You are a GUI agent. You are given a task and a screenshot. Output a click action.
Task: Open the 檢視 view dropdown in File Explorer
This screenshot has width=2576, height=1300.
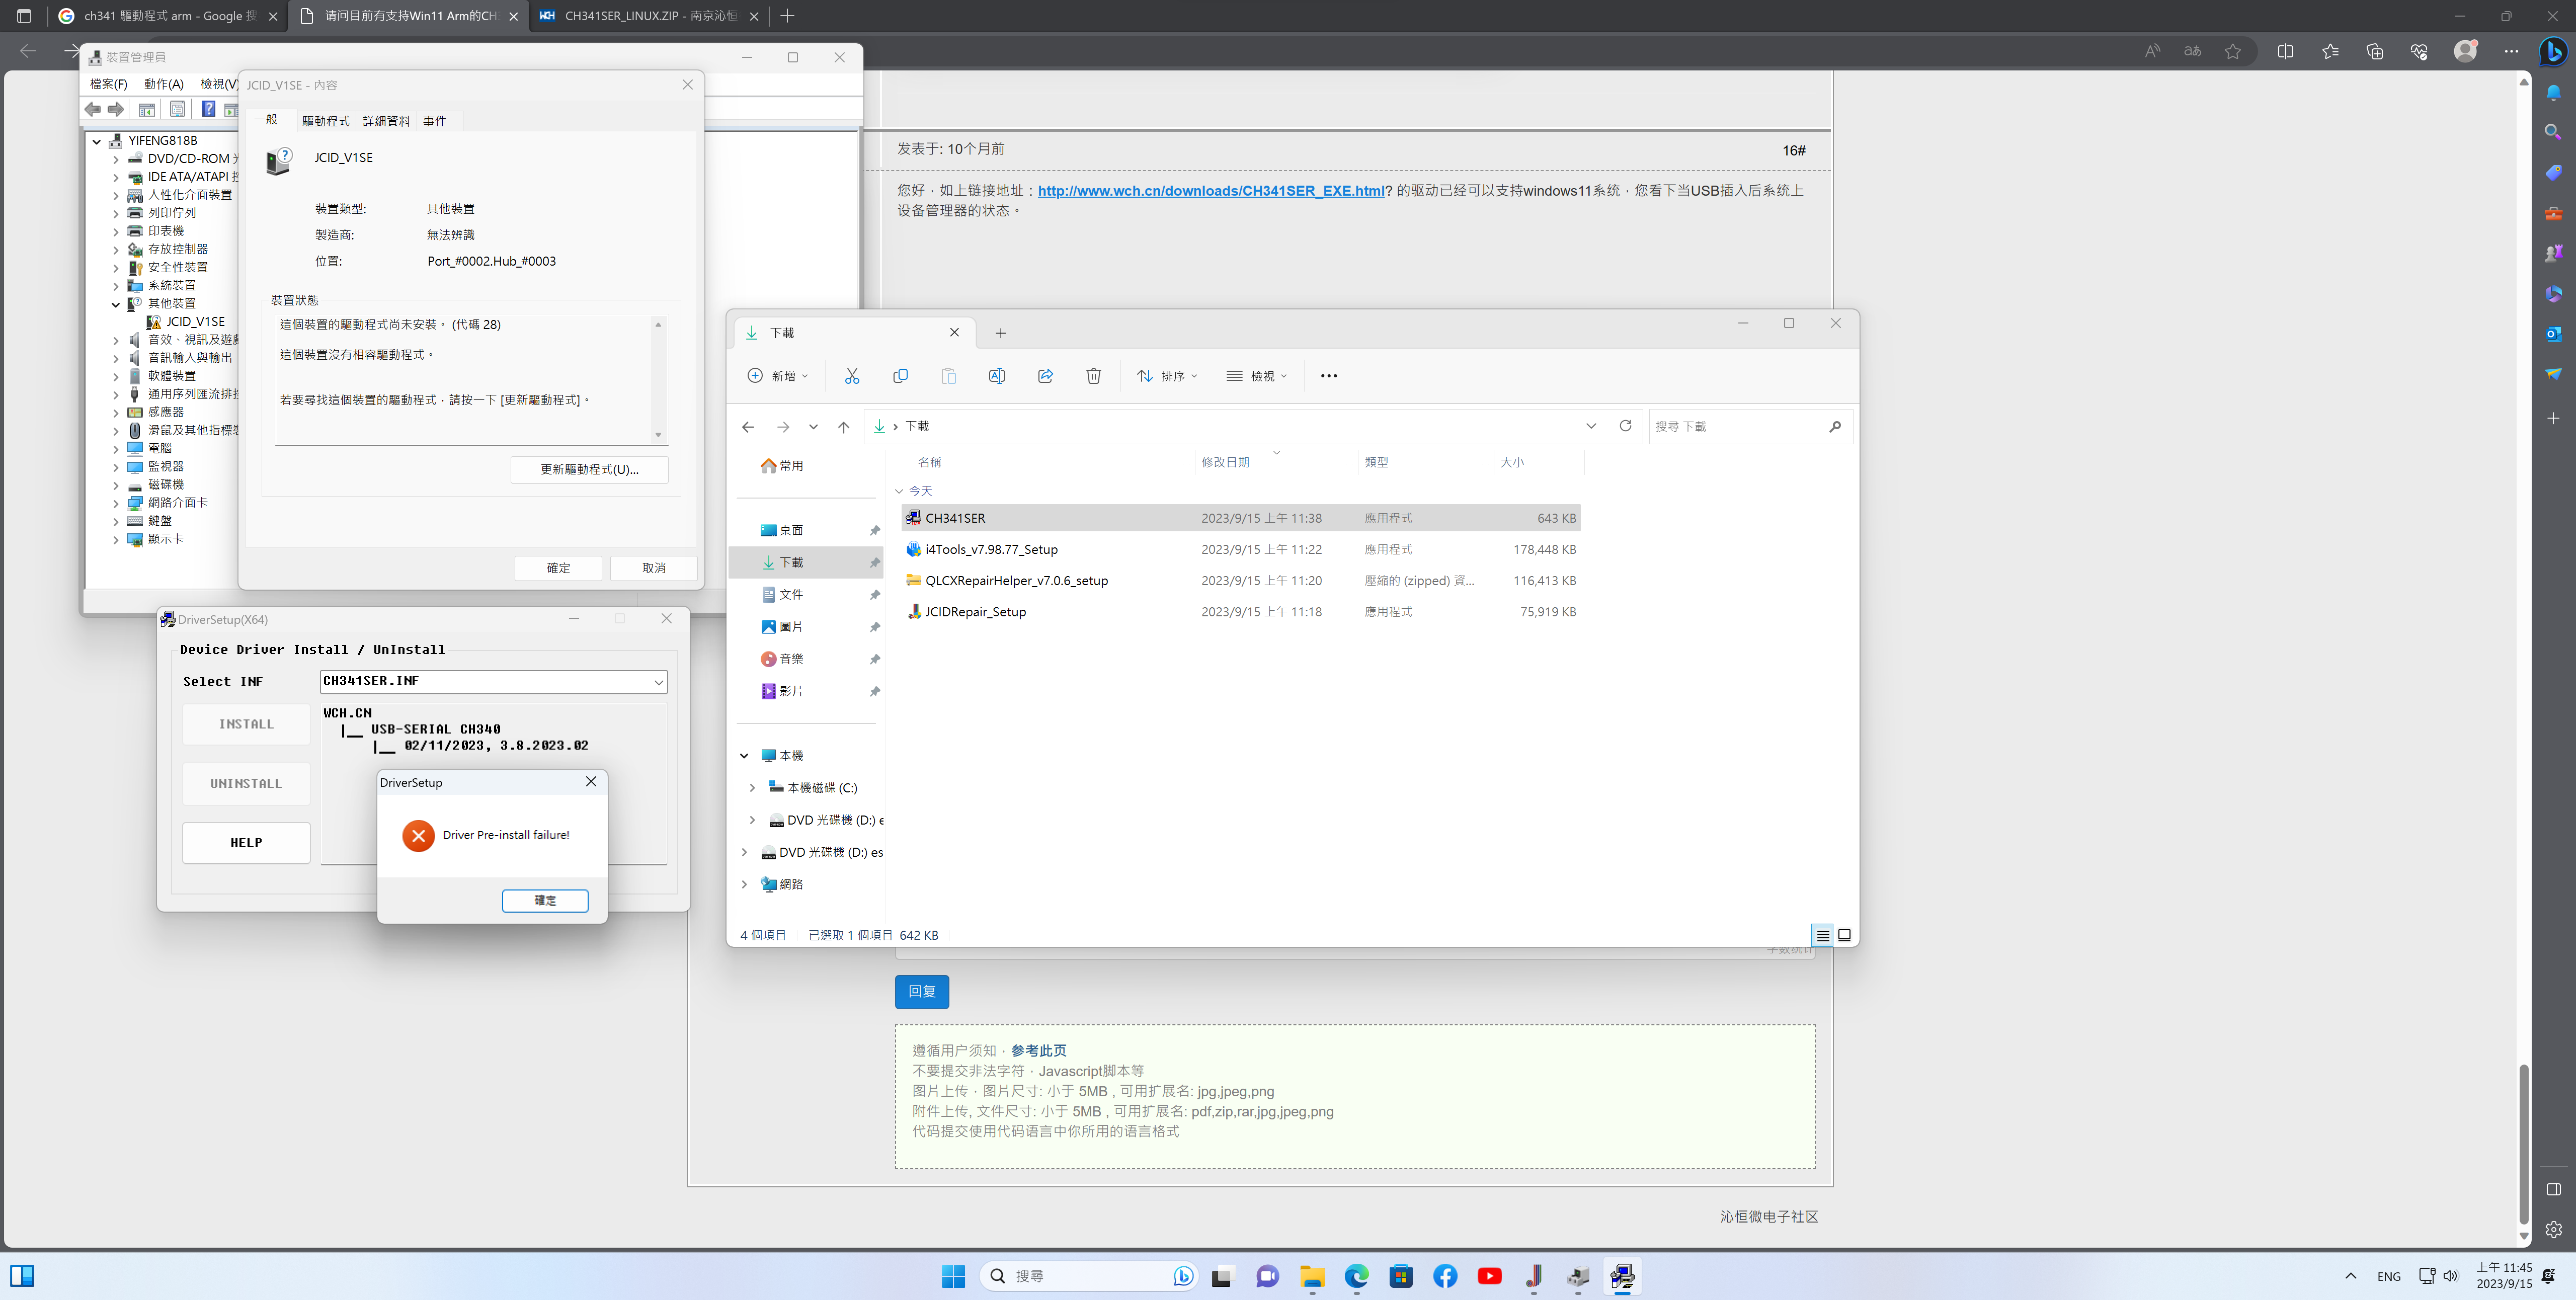(x=1257, y=376)
